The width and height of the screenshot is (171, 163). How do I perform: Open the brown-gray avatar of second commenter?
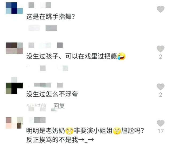[14, 48]
